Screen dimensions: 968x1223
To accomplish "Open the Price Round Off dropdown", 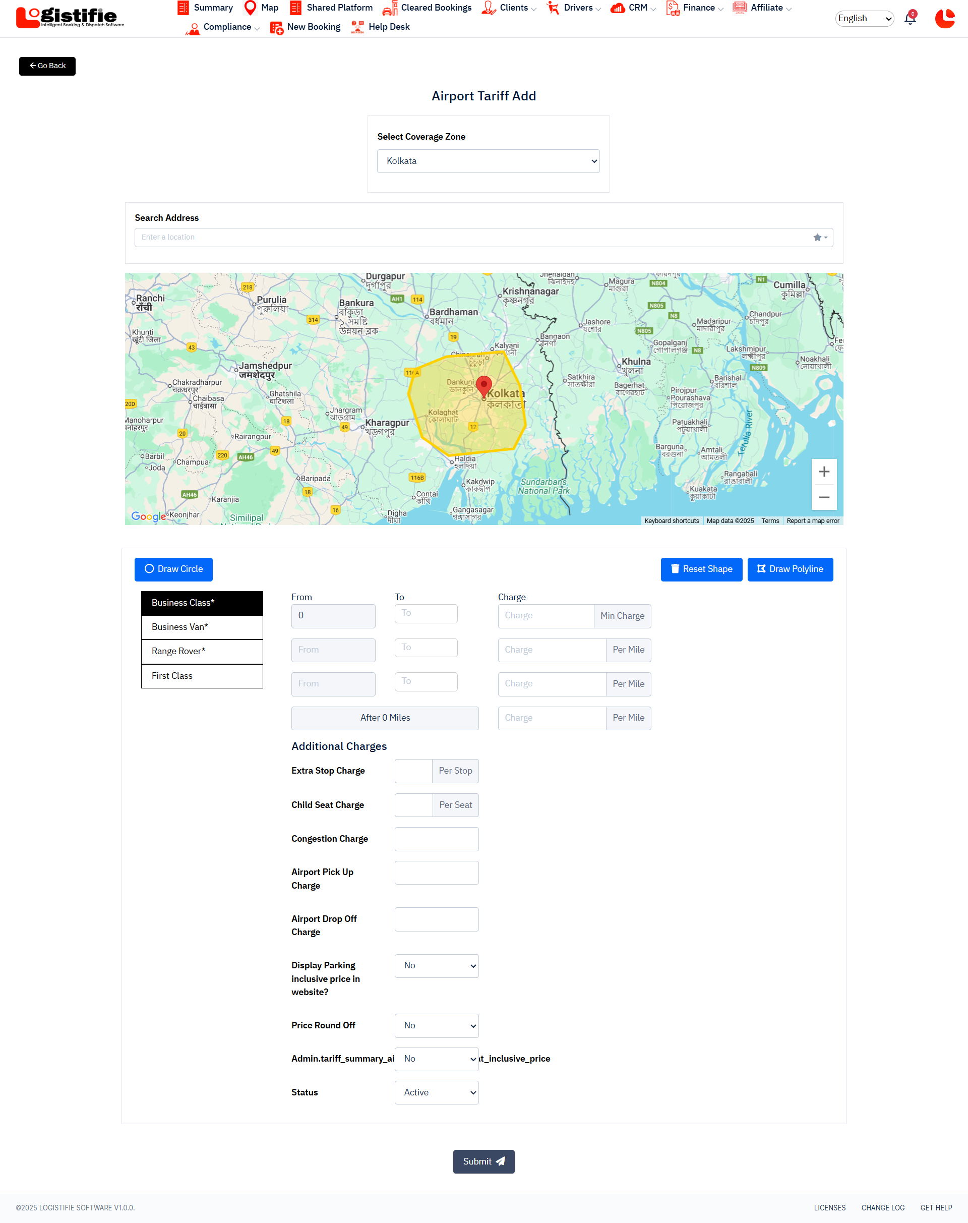I will (x=437, y=1025).
